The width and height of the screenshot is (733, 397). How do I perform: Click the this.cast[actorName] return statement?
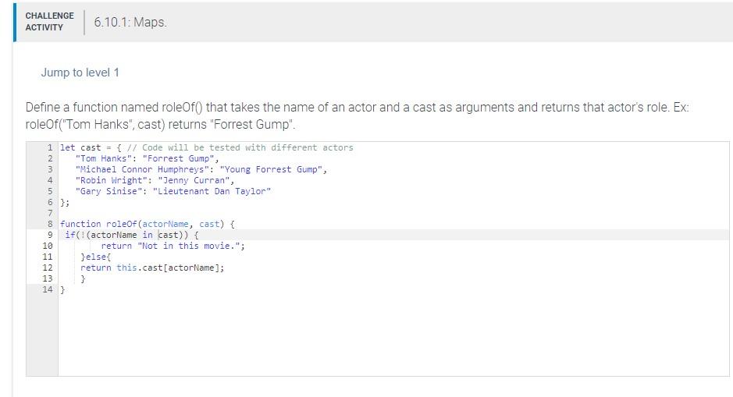tap(152, 268)
